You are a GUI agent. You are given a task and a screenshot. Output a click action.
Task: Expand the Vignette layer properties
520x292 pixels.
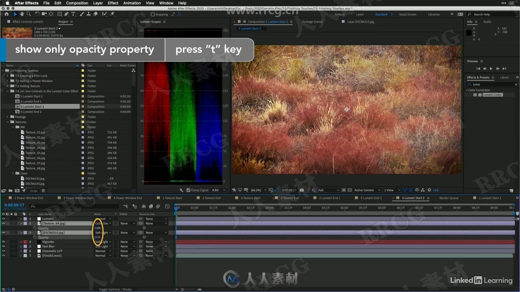coord(21,242)
